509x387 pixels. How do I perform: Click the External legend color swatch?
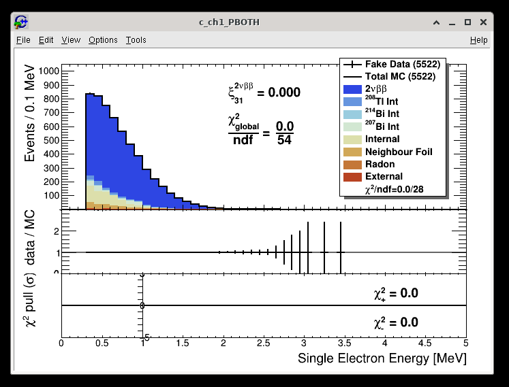(352, 176)
